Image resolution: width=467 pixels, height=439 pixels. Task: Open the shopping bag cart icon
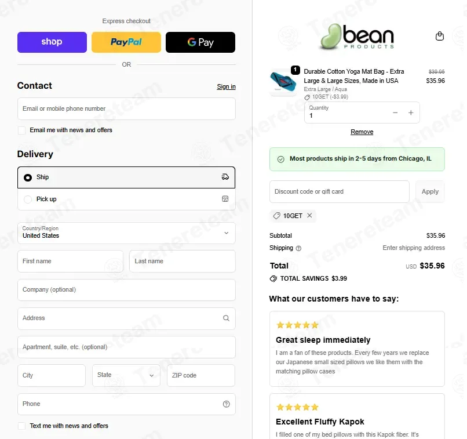[x=439, y=36]
